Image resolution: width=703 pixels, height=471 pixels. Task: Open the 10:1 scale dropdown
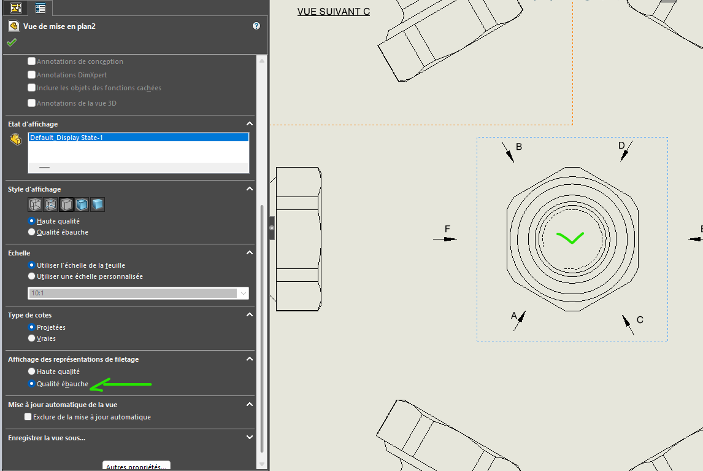pos(243,294)
